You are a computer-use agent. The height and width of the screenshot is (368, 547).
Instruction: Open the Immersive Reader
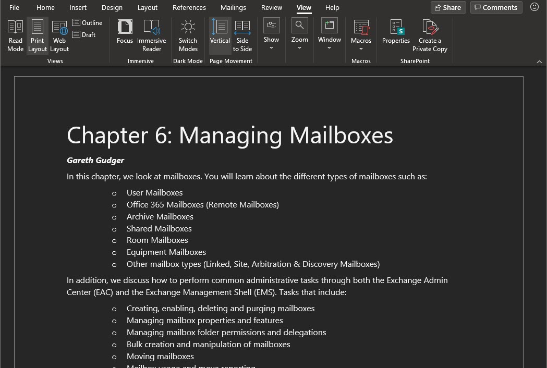pyautogui.click(x=151, y=35)
